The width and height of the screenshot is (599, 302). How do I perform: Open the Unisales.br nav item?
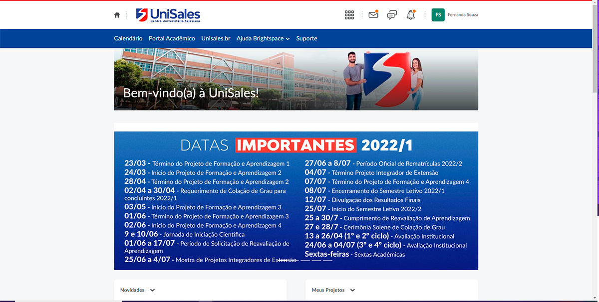216,38
